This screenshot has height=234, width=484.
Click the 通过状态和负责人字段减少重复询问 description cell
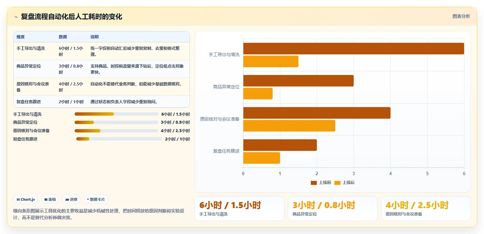[x=139, y=102]
